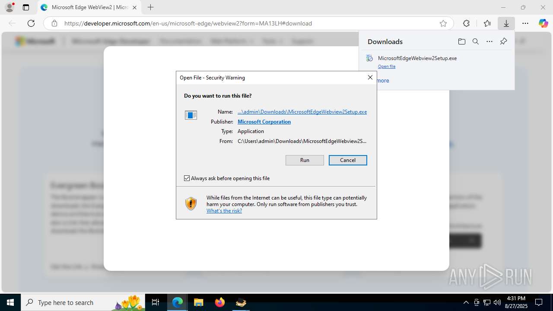Click the network tray icon
Image resolution: width=553 pixels, height=311 pixels.
point(487,302)
